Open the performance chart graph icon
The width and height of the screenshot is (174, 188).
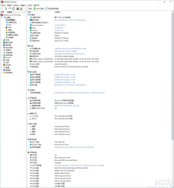click(21, 8)
